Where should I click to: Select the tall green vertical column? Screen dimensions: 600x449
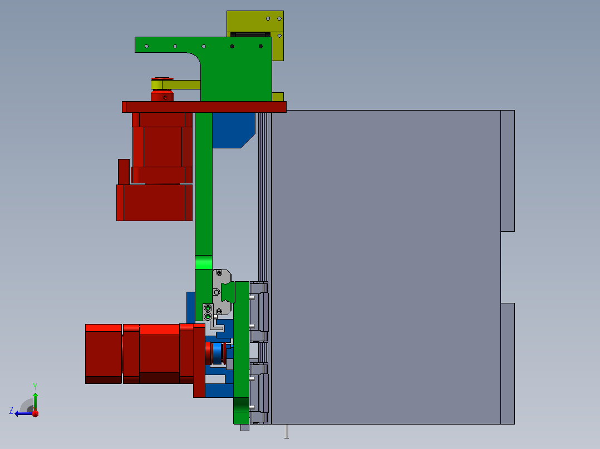(x=204, y=216)
